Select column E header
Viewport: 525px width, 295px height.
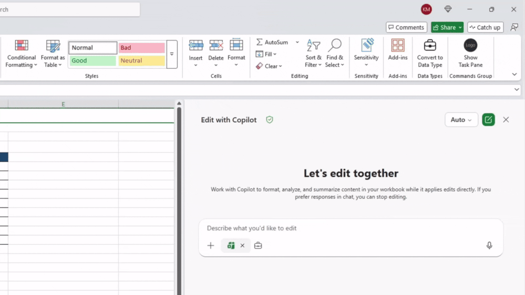(63, 104)
